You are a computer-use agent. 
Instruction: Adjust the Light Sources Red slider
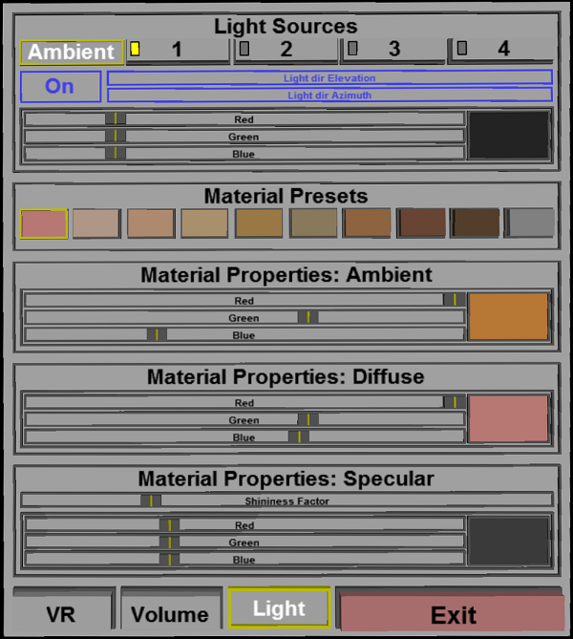(244, 119)
